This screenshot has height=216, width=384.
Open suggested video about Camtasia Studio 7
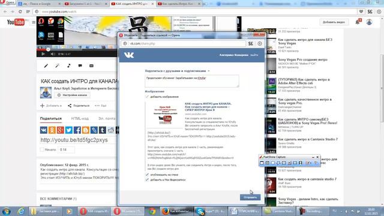point(308,139)
